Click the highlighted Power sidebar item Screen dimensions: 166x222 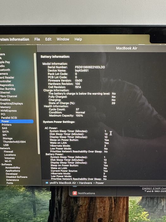coord(17,121)
